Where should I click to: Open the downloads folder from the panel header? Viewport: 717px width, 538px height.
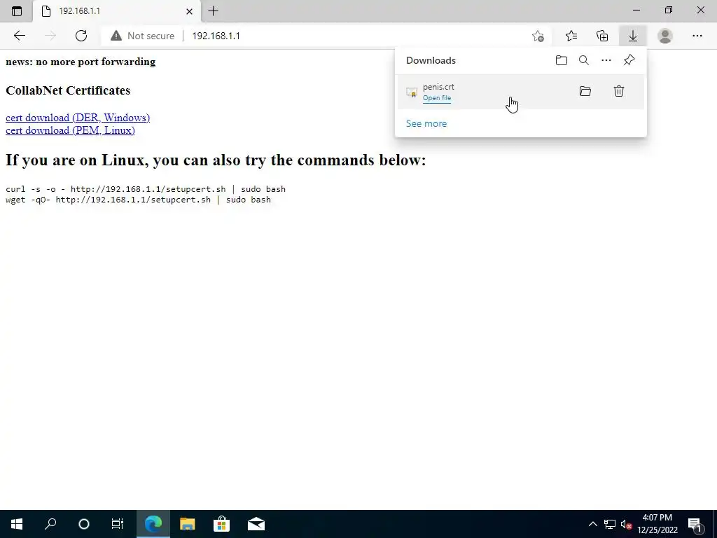click(562, 60)
